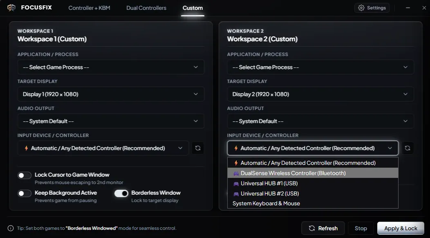
Task: Choose Universal HUB #1 (USB) option
Action: (313, 183)
